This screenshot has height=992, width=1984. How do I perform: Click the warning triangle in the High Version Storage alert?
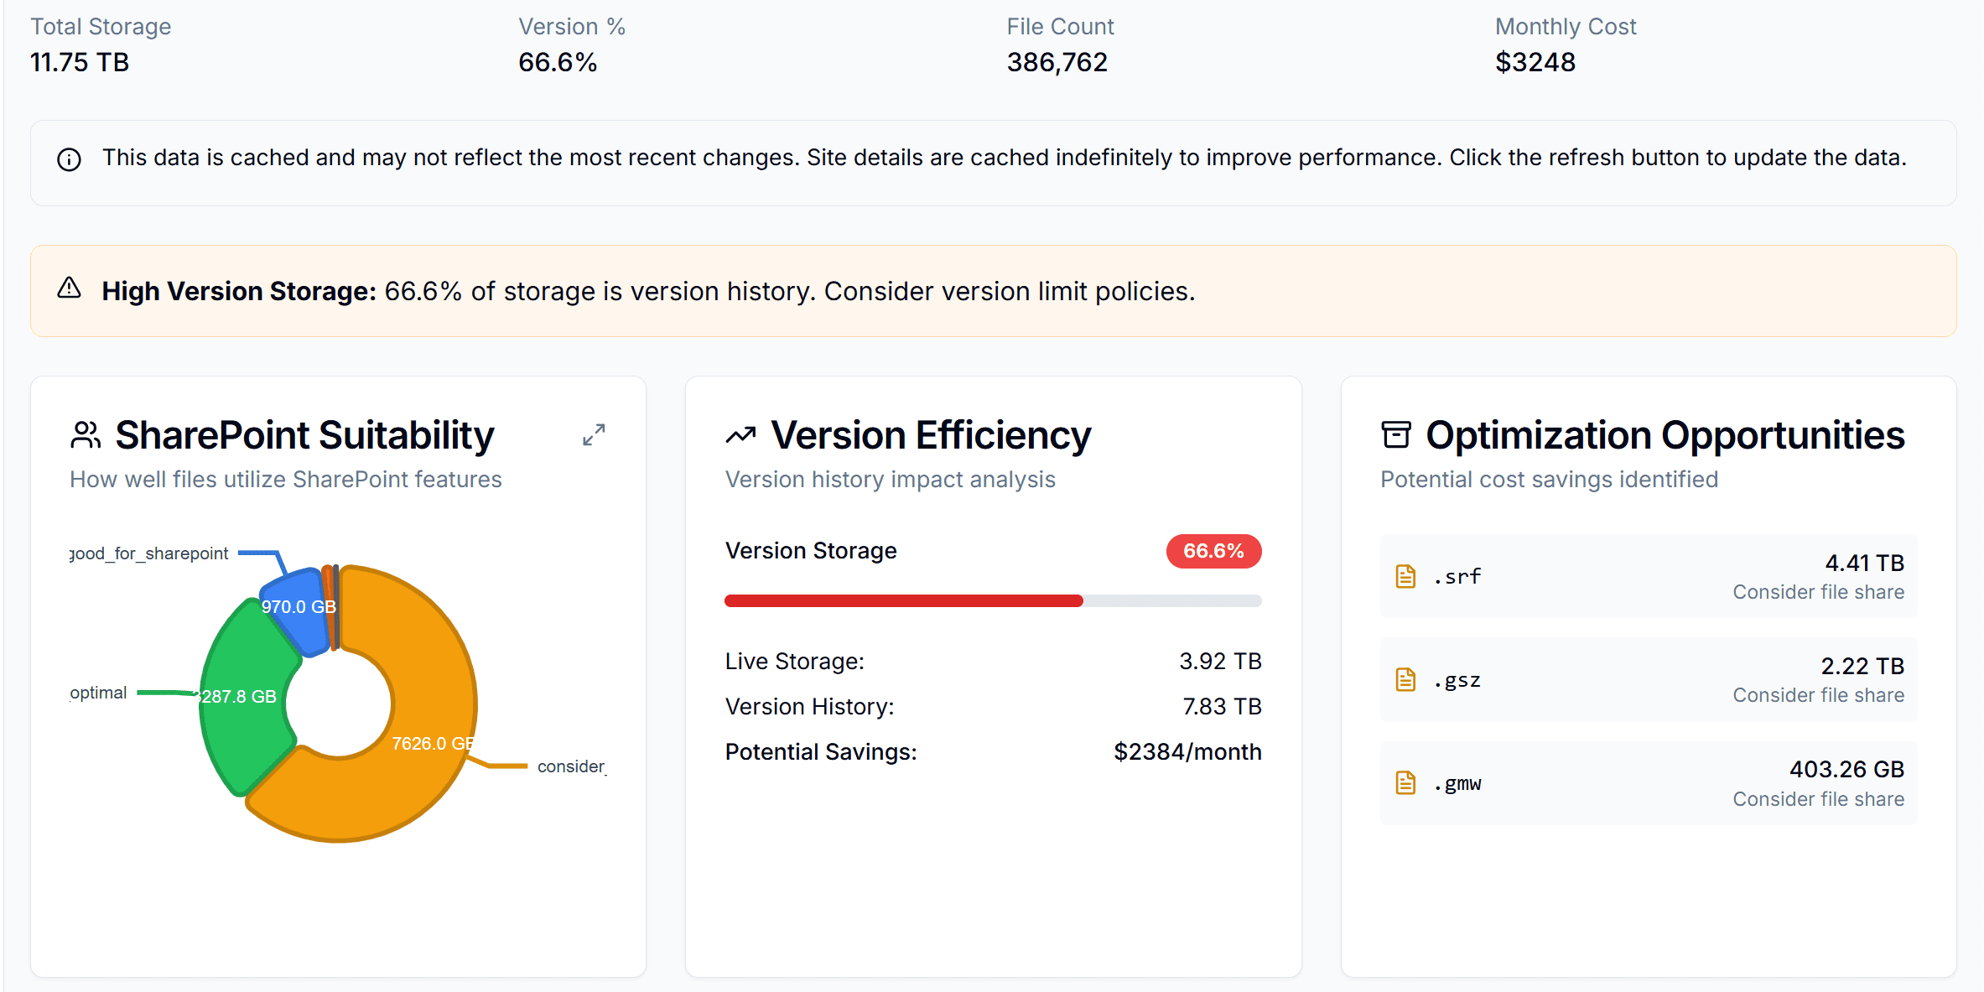69,288
